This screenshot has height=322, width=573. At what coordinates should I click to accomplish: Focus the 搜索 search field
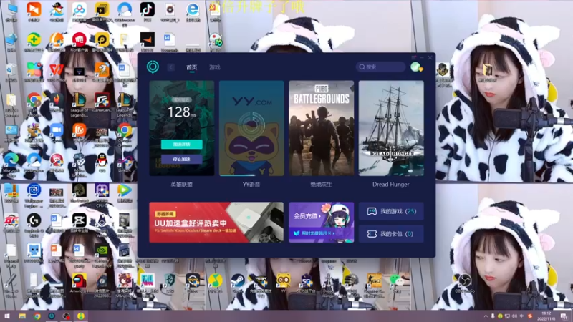click(x=380, y=67)
